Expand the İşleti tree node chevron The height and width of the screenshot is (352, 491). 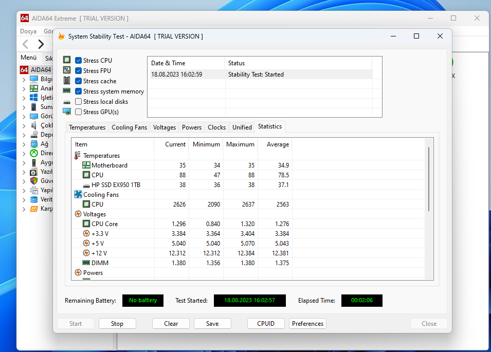point(24,98)
